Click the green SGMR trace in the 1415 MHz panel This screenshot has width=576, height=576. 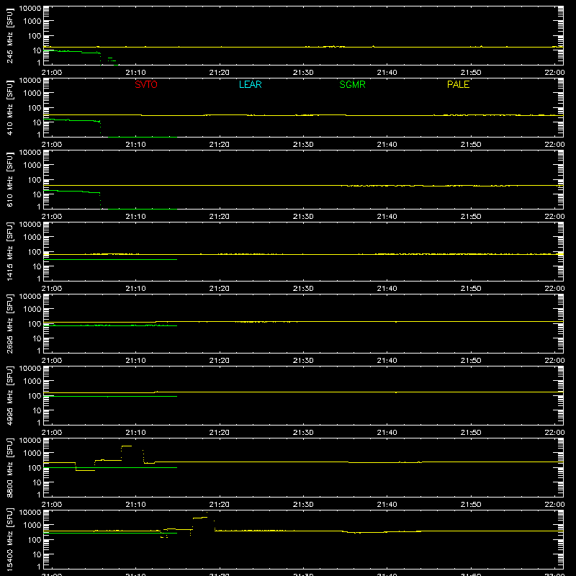point(110,260)
